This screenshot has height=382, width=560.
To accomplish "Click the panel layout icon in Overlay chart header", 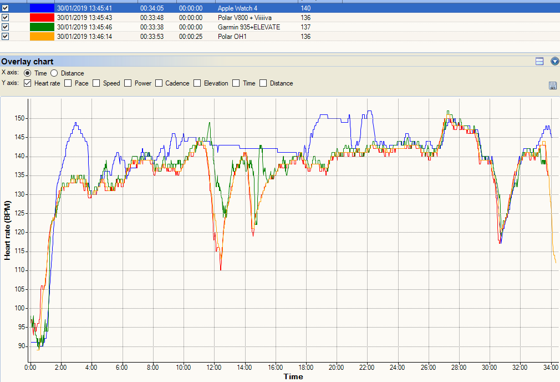I will point(539,61).
